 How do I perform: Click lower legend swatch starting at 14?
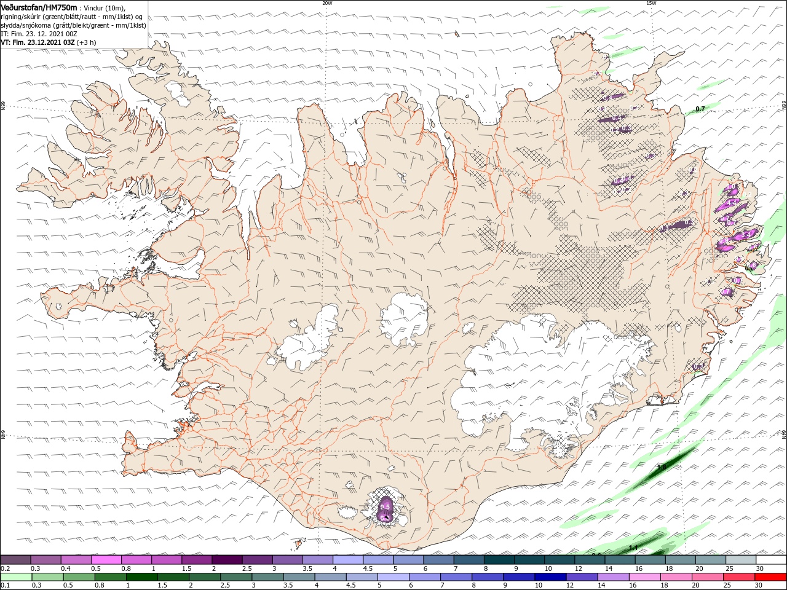[612, 577]
